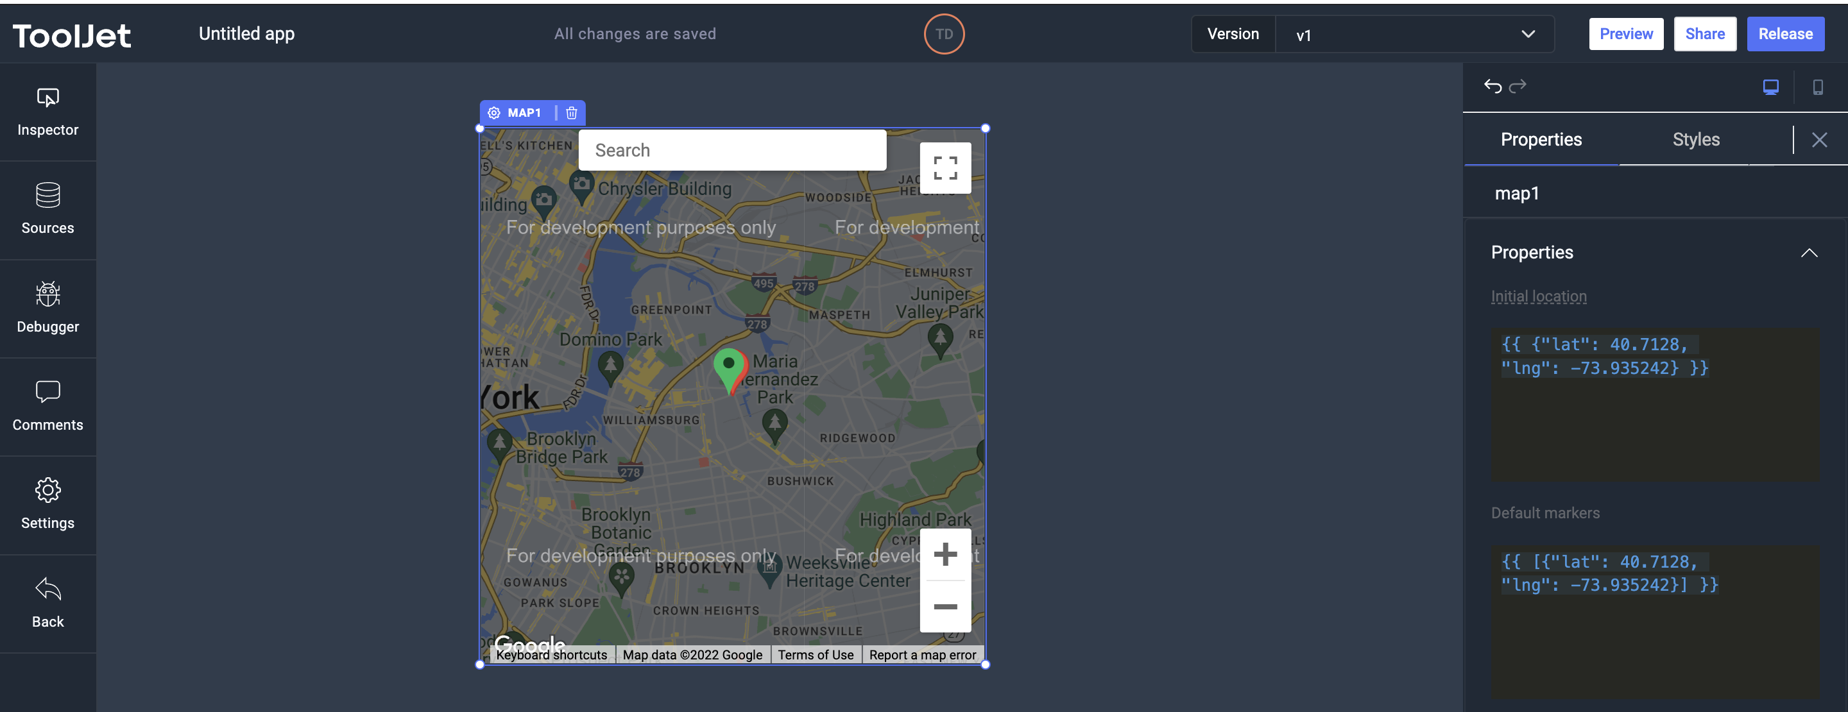The width and height of the screenshot is (1848, 712).
Task: Click the All changes are saved text
Action: 634,34
